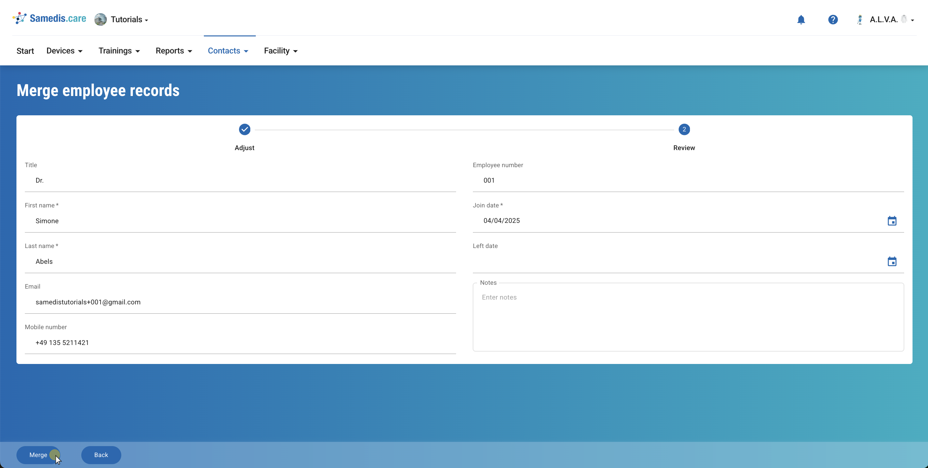
Task: Click the Samedis.care logo
Action: [x=49, y=18]
